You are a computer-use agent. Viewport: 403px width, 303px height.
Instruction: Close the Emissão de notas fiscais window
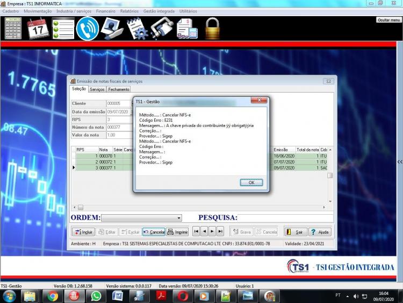328,81
